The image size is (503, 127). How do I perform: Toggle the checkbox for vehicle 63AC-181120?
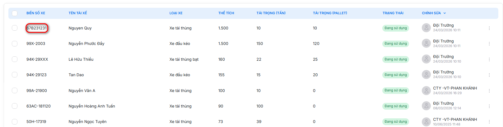pyautogui.click(x=15, y=106)
